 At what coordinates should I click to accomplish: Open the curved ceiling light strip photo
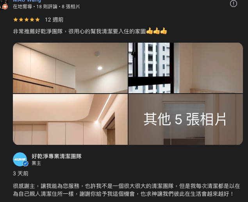[70, 119]
